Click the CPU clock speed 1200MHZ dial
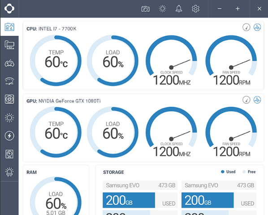 171,60
